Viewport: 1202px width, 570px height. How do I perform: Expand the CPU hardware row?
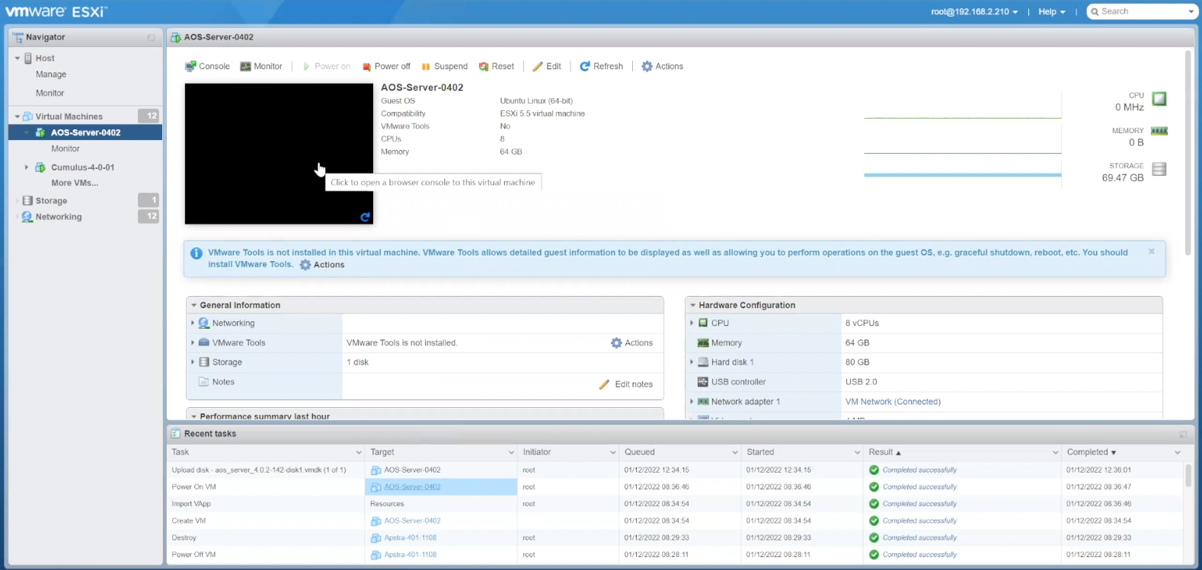pyautogui.click(x=692, y=323)
